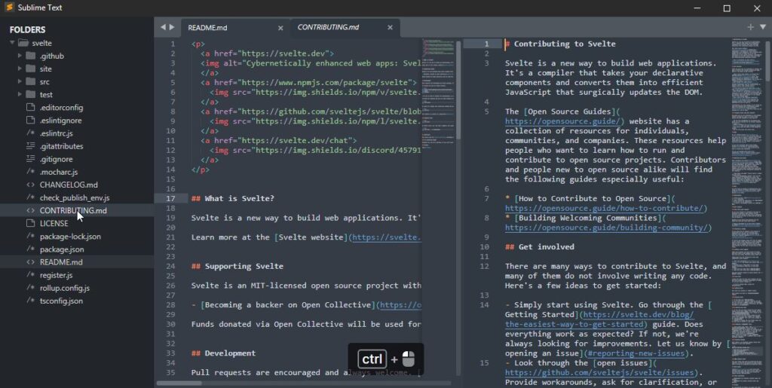
Task: Click the LICENSE file icon
Action: coord(30,223)
